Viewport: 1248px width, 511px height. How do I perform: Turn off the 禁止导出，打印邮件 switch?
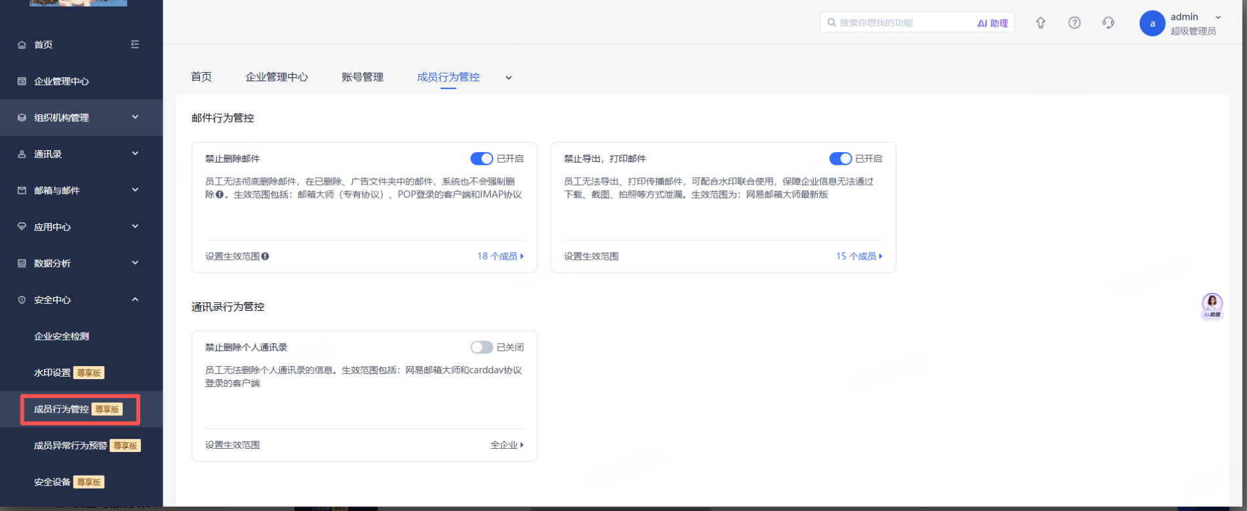pyautogui.click(x=840, y=159)
